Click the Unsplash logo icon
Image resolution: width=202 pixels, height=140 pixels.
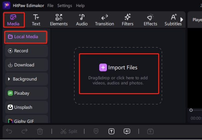pos(10,107)
